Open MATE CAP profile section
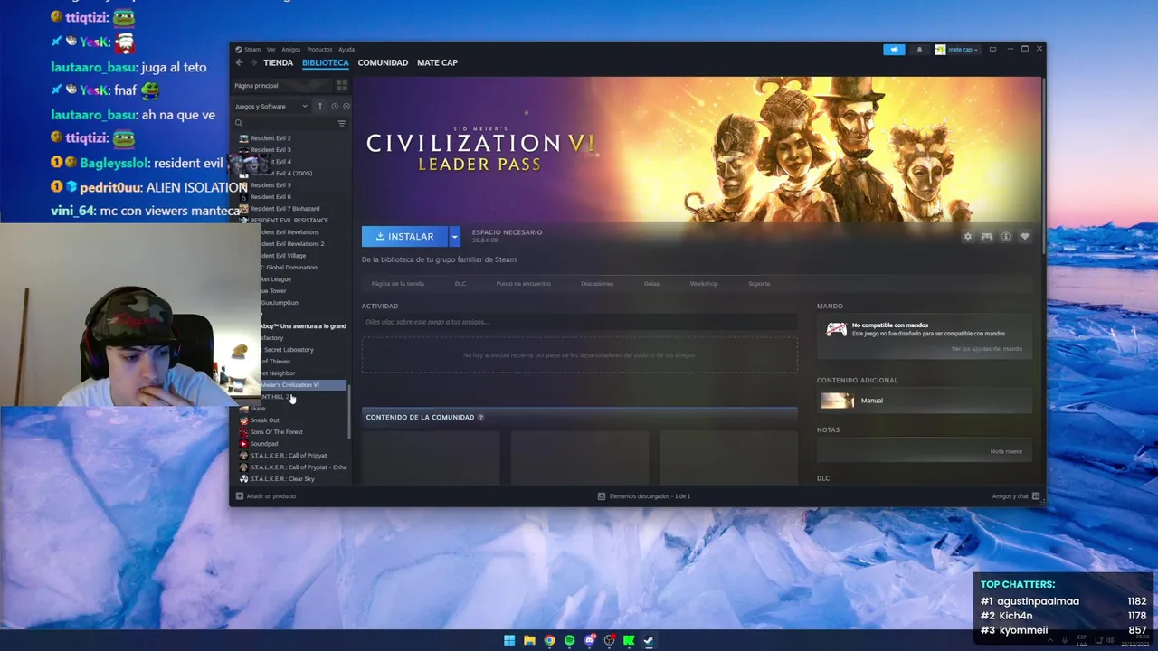Image resolution: width=1158 pixels, height=651 pixels. 437,62
